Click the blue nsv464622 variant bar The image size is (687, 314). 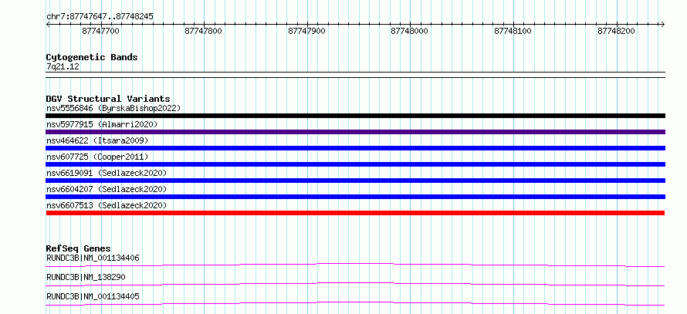tap(355, 148)
